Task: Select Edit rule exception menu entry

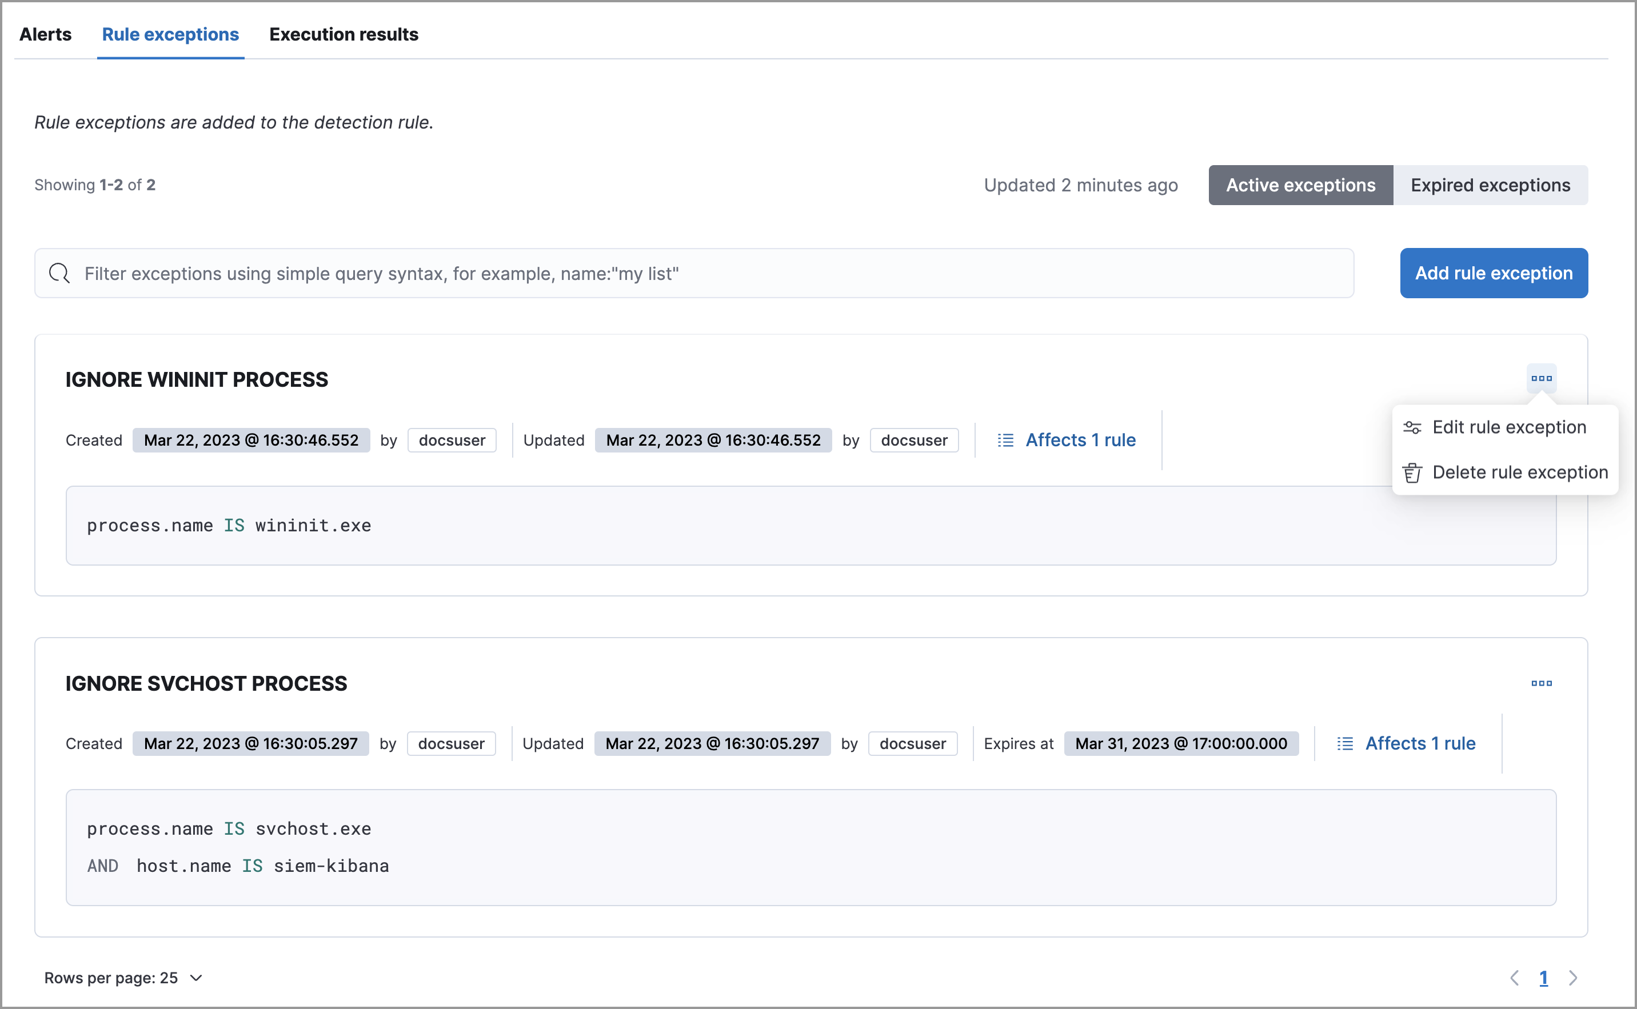Action: click(1508, 427)
